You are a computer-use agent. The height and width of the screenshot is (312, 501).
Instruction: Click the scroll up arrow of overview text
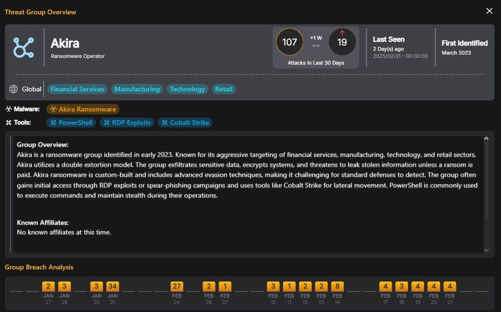pyautogui.click(x=486, y=139)
